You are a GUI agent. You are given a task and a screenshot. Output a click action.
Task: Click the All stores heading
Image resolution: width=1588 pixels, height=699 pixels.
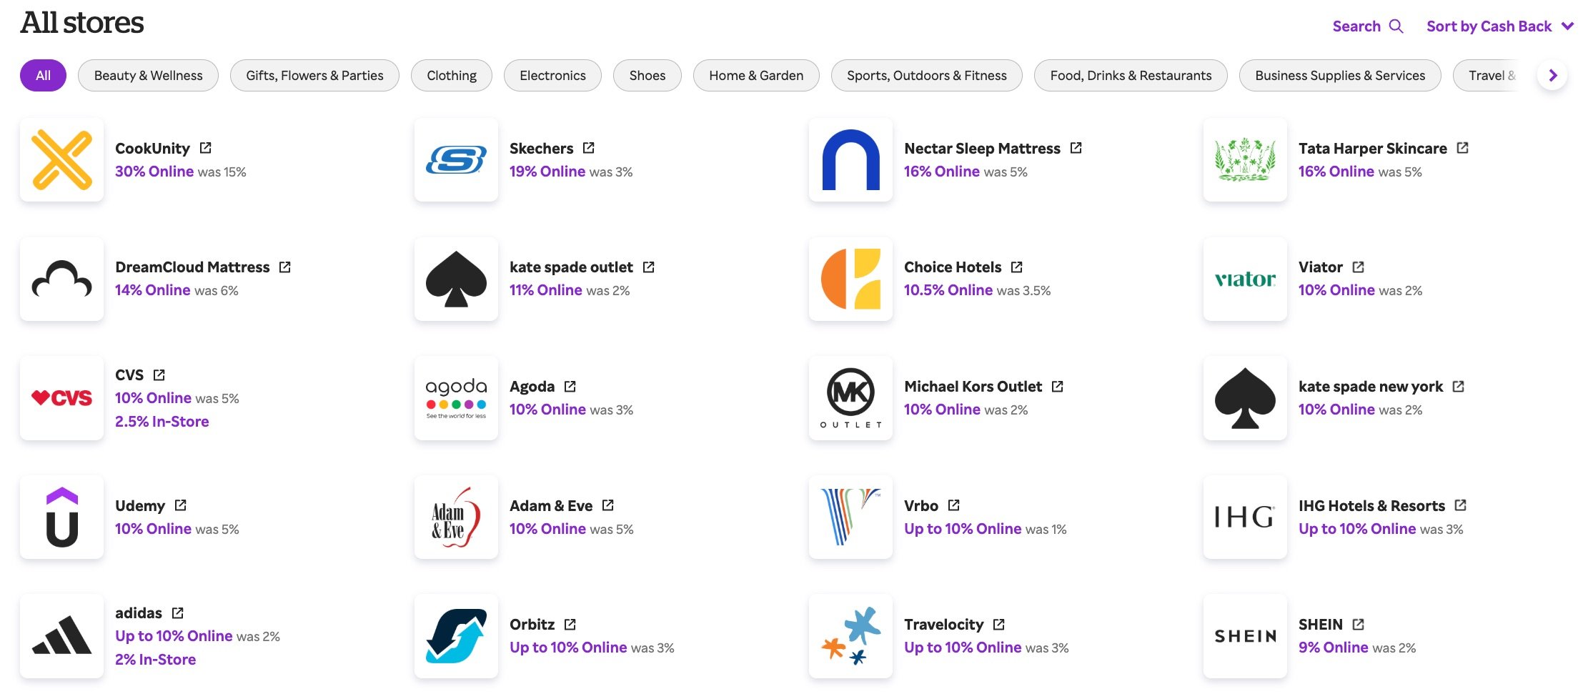[82, 23]
